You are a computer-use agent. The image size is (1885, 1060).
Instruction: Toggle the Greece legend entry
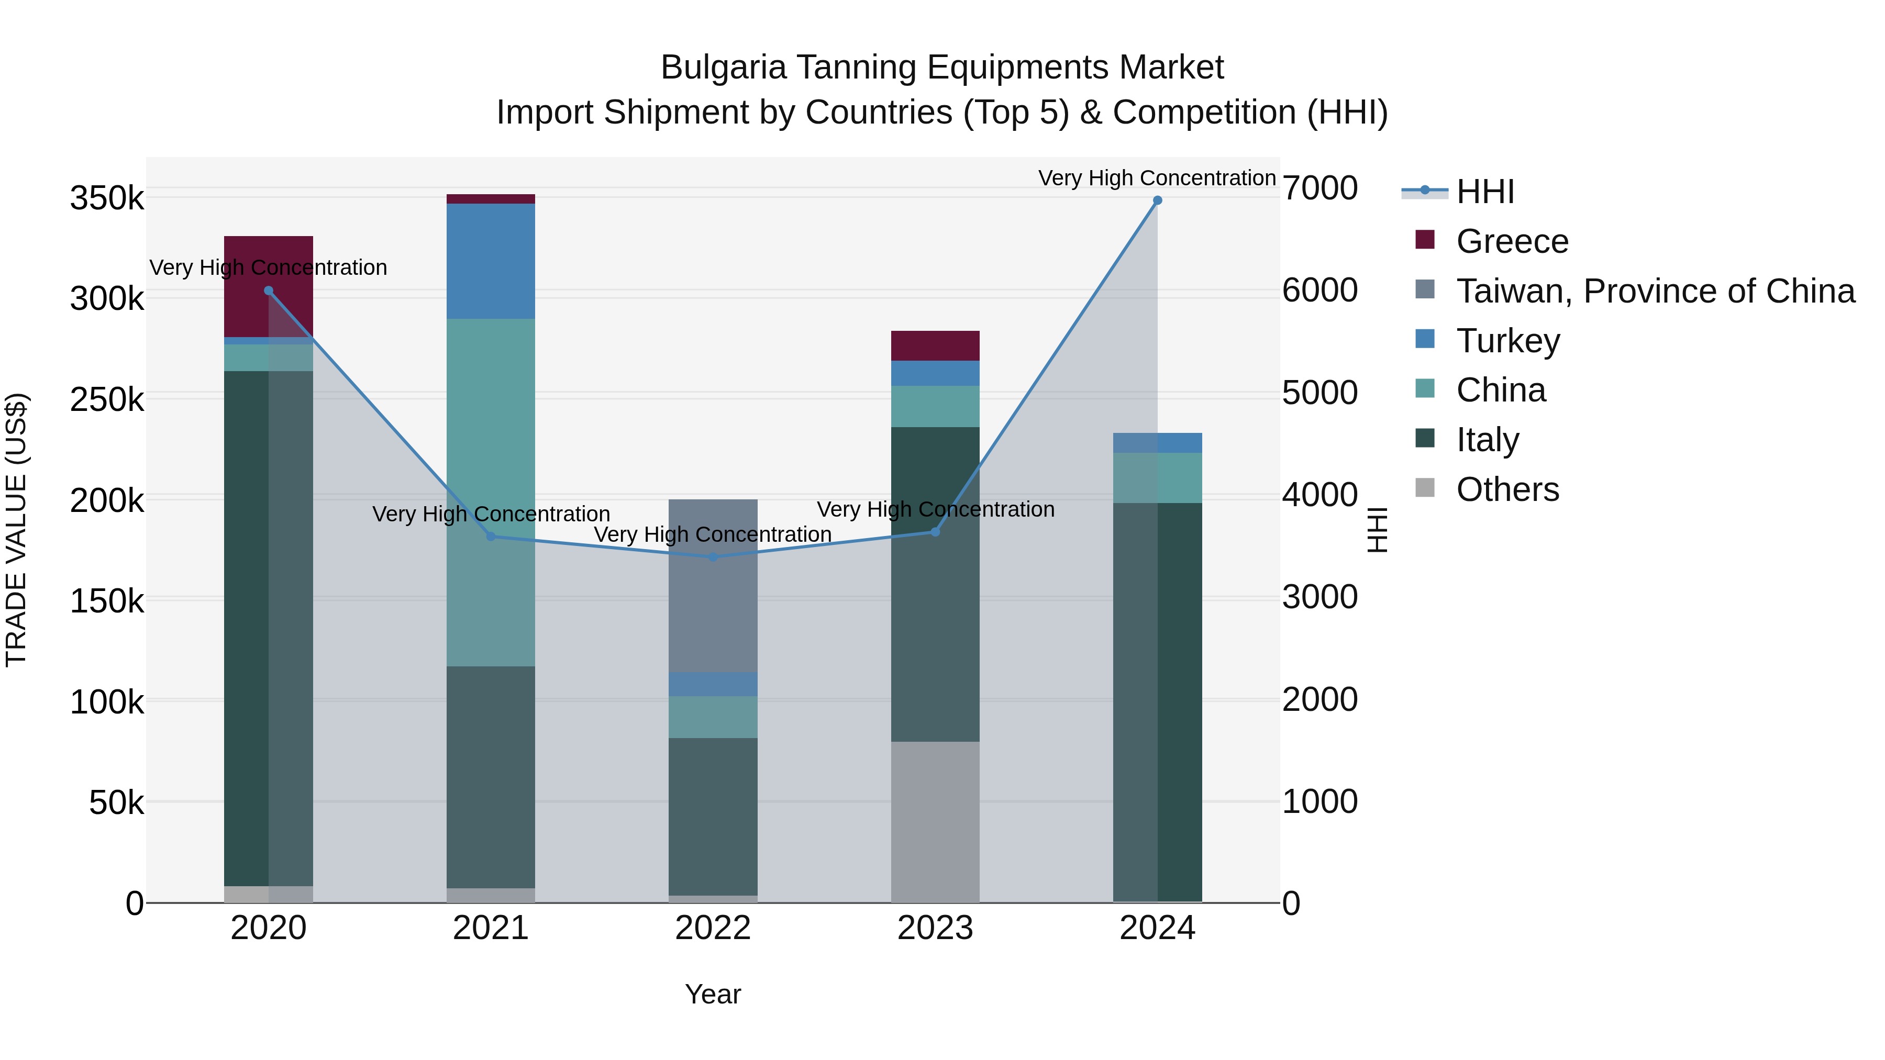point(1492,241)
